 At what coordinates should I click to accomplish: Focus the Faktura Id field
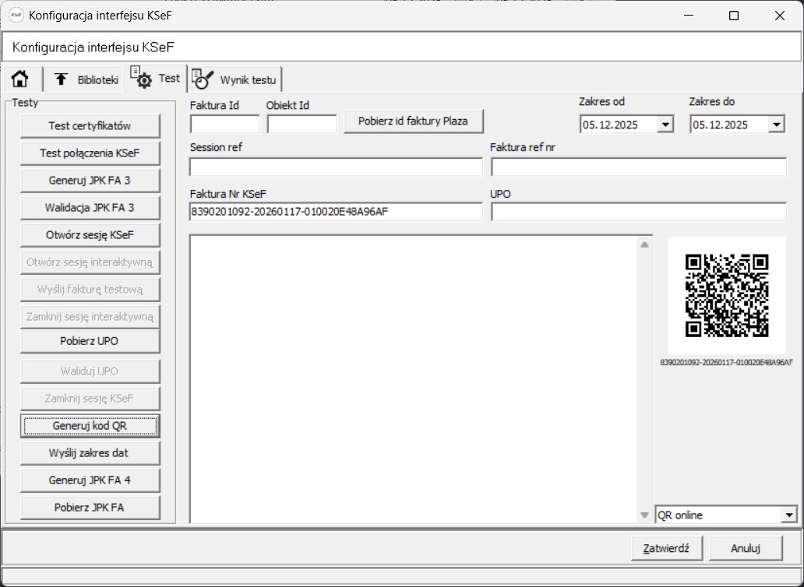(224, 125)
